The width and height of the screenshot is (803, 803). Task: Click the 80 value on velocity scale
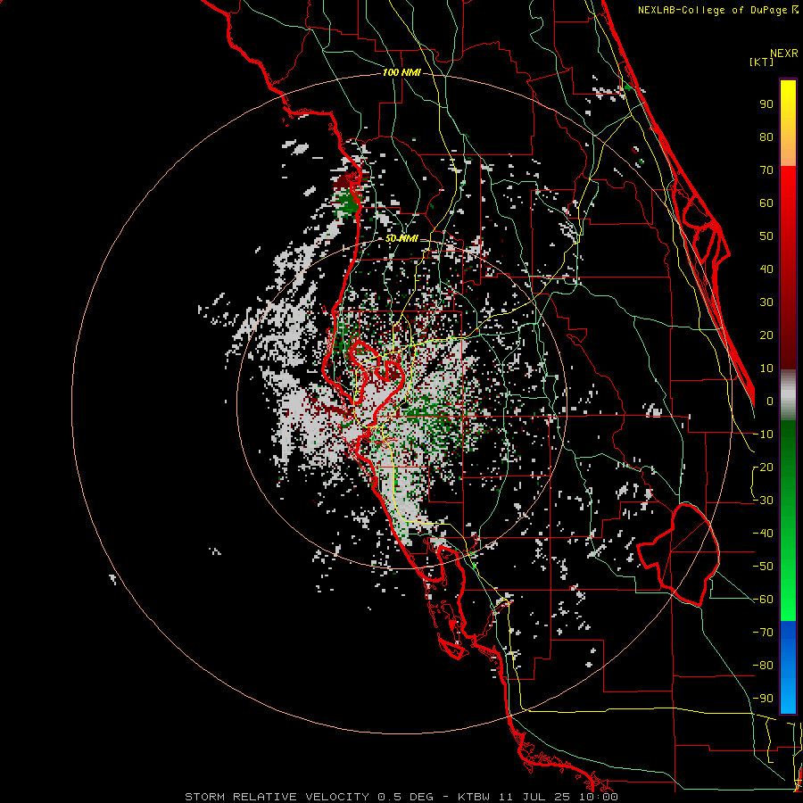766,137
